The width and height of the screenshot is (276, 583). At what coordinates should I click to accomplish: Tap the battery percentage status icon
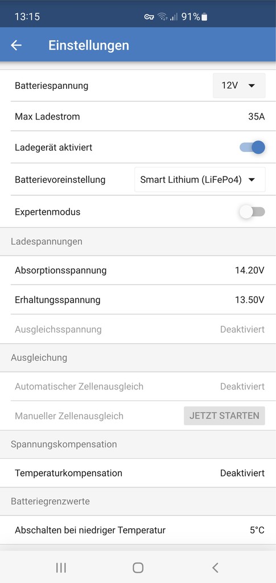[x=194, y=17]
